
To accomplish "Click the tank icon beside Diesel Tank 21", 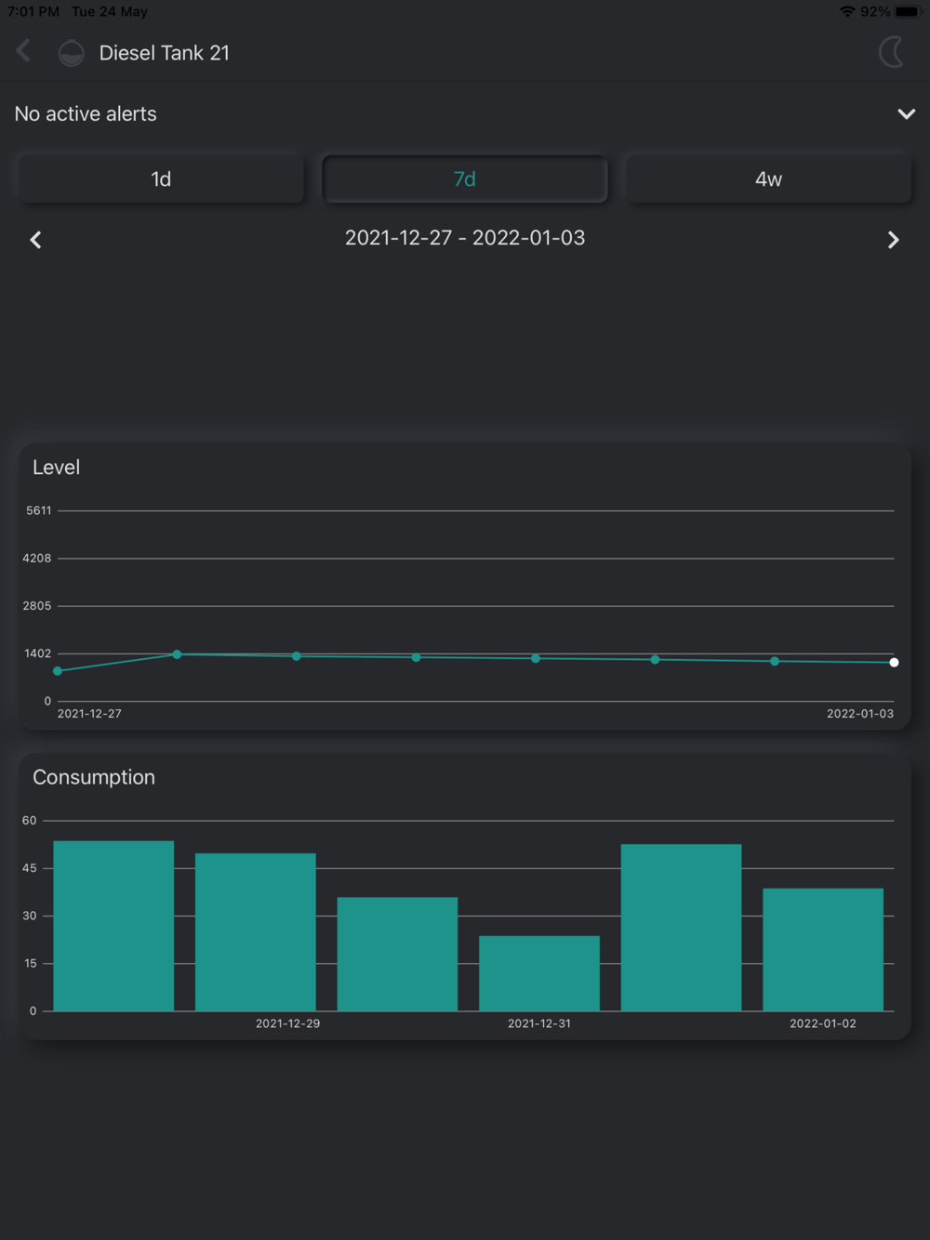I will 71,53.
